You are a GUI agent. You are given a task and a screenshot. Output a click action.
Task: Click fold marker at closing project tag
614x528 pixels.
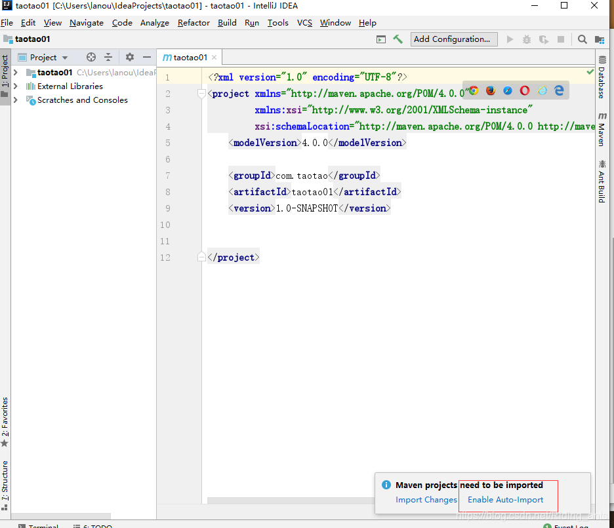click(201, 257)
